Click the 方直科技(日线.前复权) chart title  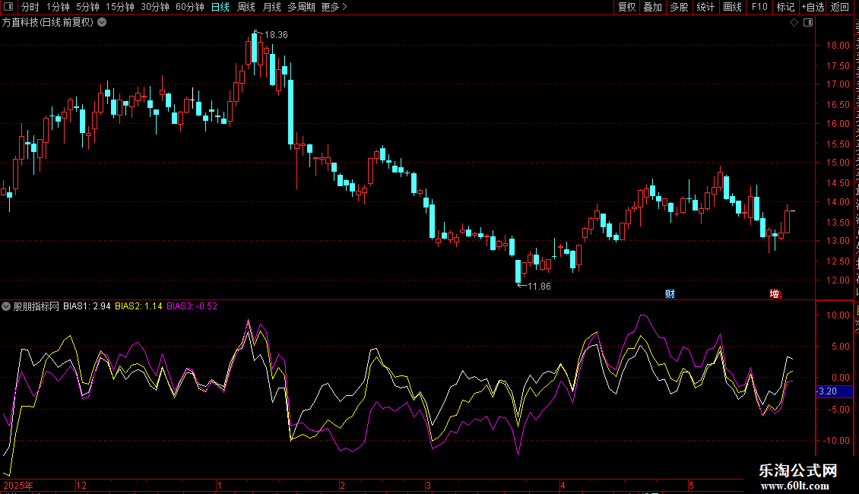(48, 23)
